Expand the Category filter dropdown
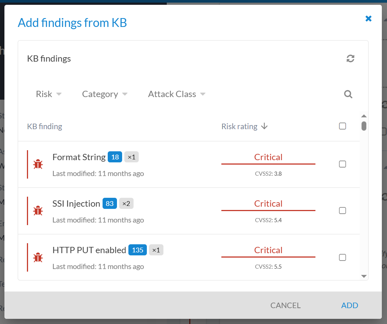The height and width of the screenshot is (324, 387). pos(104,94)
